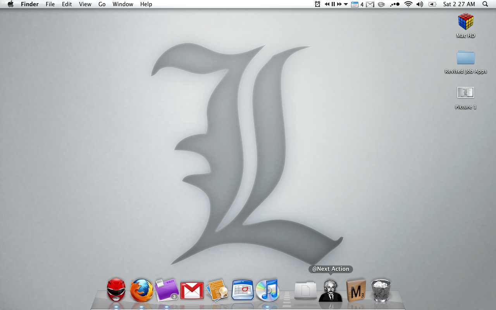The height and width of the screenshot is (310, 496).
Task: Open the purple folder app with badge 3
Action: [167, 290]
